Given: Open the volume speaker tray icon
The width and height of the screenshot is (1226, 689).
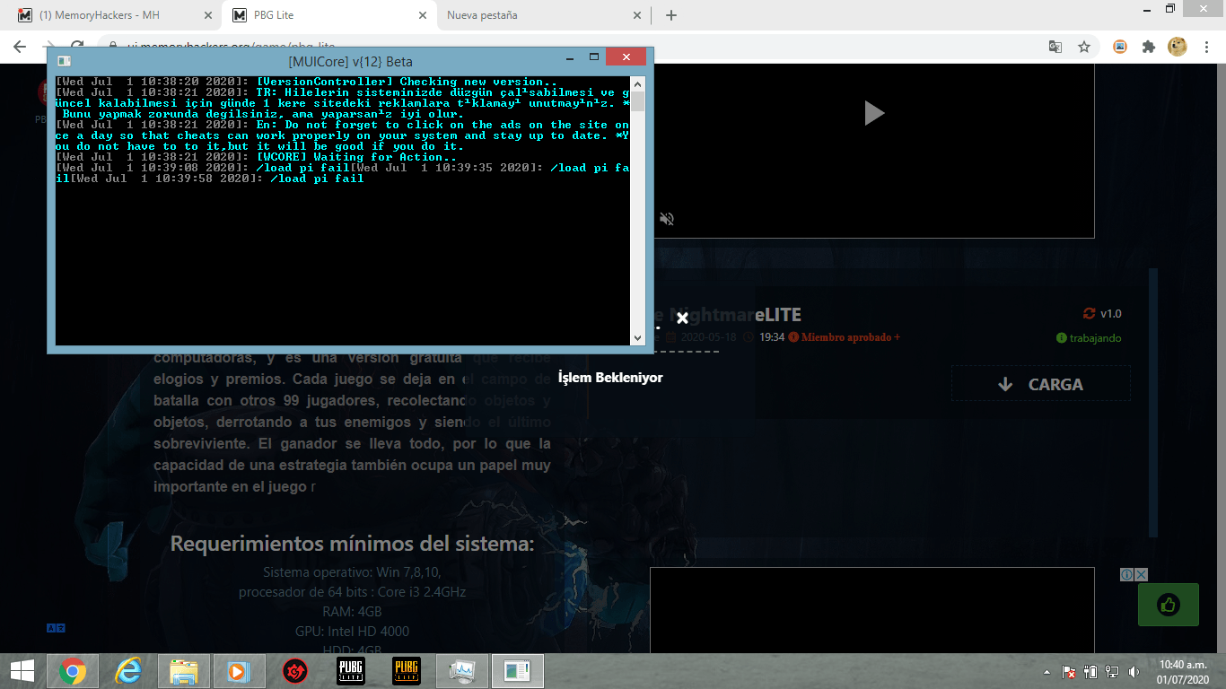Looking at the screenshot, I should pos(1134,672).
